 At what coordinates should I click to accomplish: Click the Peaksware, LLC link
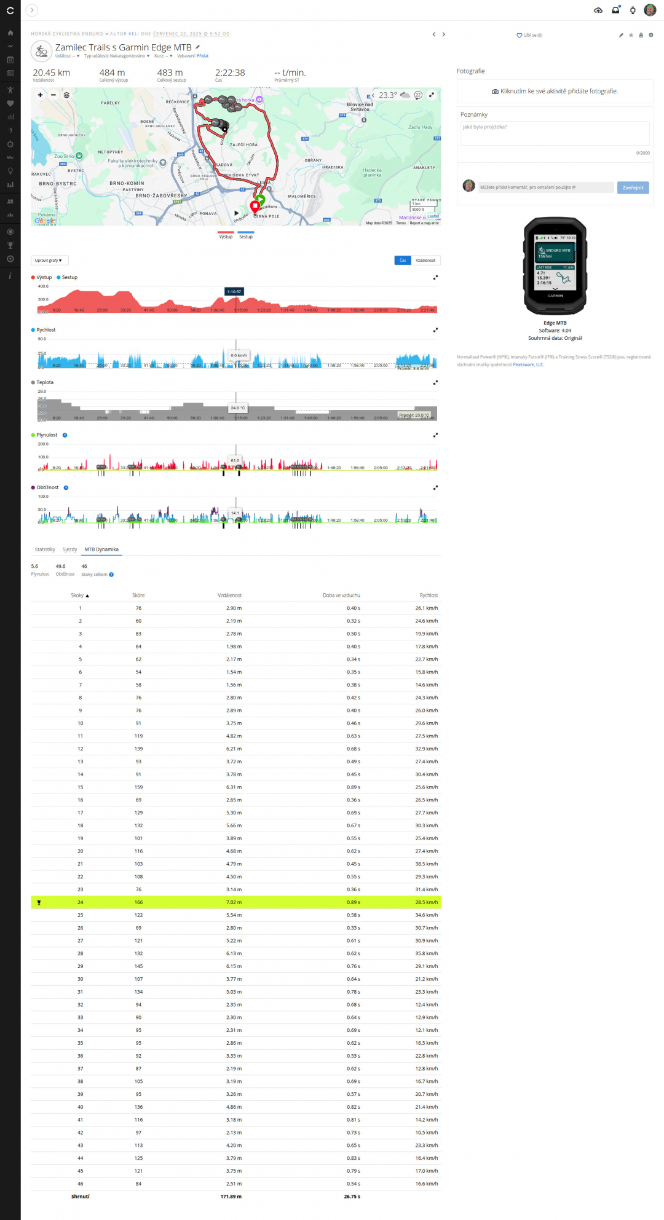(x=528, y=364)
